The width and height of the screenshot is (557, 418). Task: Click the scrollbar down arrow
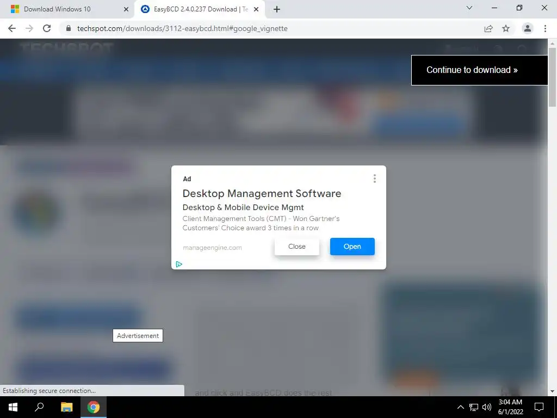pyautogui.click(x=552, y=391)
